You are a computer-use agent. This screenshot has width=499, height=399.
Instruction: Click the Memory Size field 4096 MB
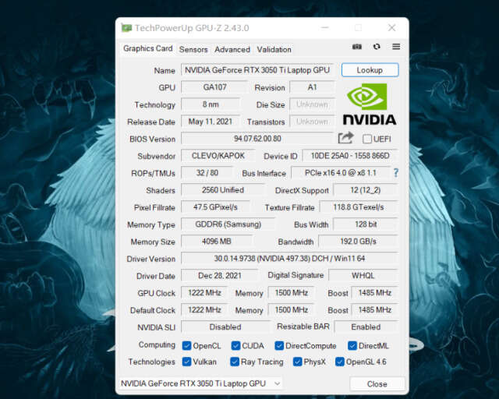(x=217, y=242)
